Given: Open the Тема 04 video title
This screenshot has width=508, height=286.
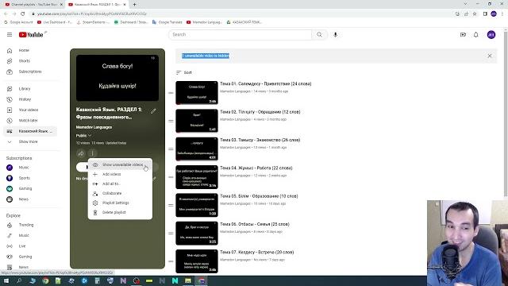Looking at the screenshot, I should click(256, 168).
